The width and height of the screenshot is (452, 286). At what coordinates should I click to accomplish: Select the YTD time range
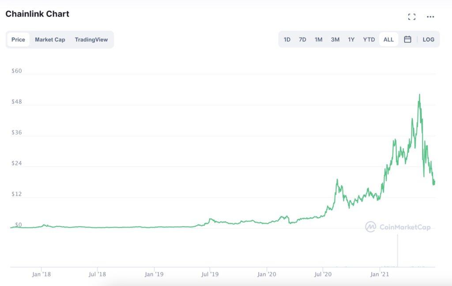tap(369, 39)
